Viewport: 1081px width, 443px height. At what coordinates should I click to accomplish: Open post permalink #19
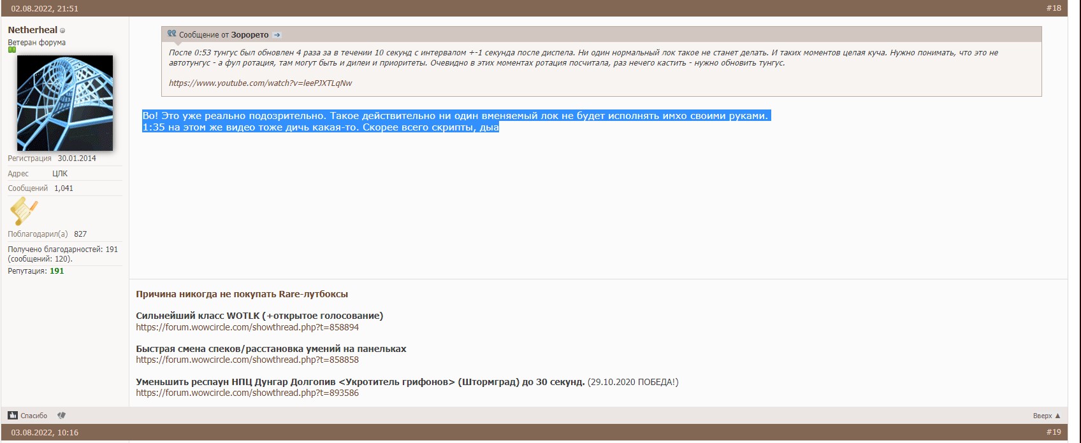click(1054, 432)
